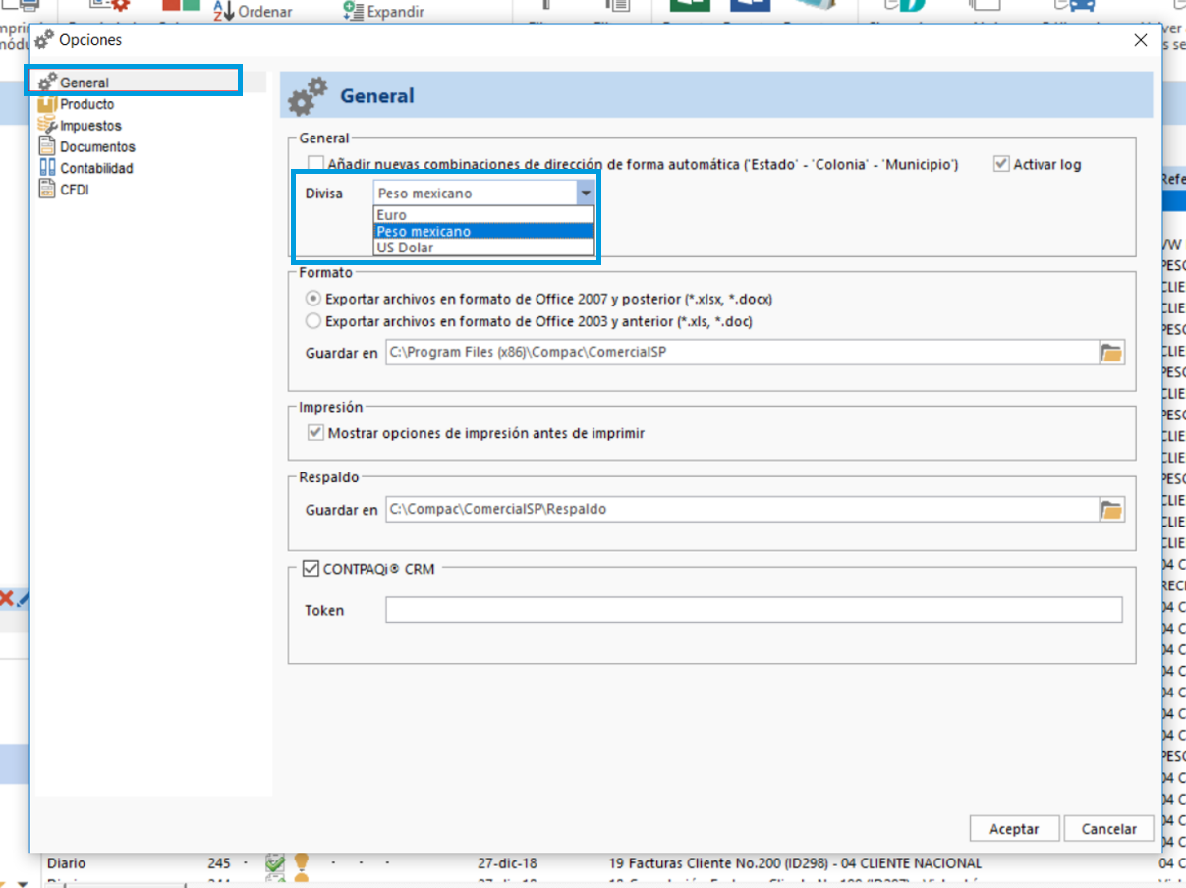The width and height of the screenshot is (1186, 888).
Task: Click the Impuestos coins icon
Action: point(47,126)
